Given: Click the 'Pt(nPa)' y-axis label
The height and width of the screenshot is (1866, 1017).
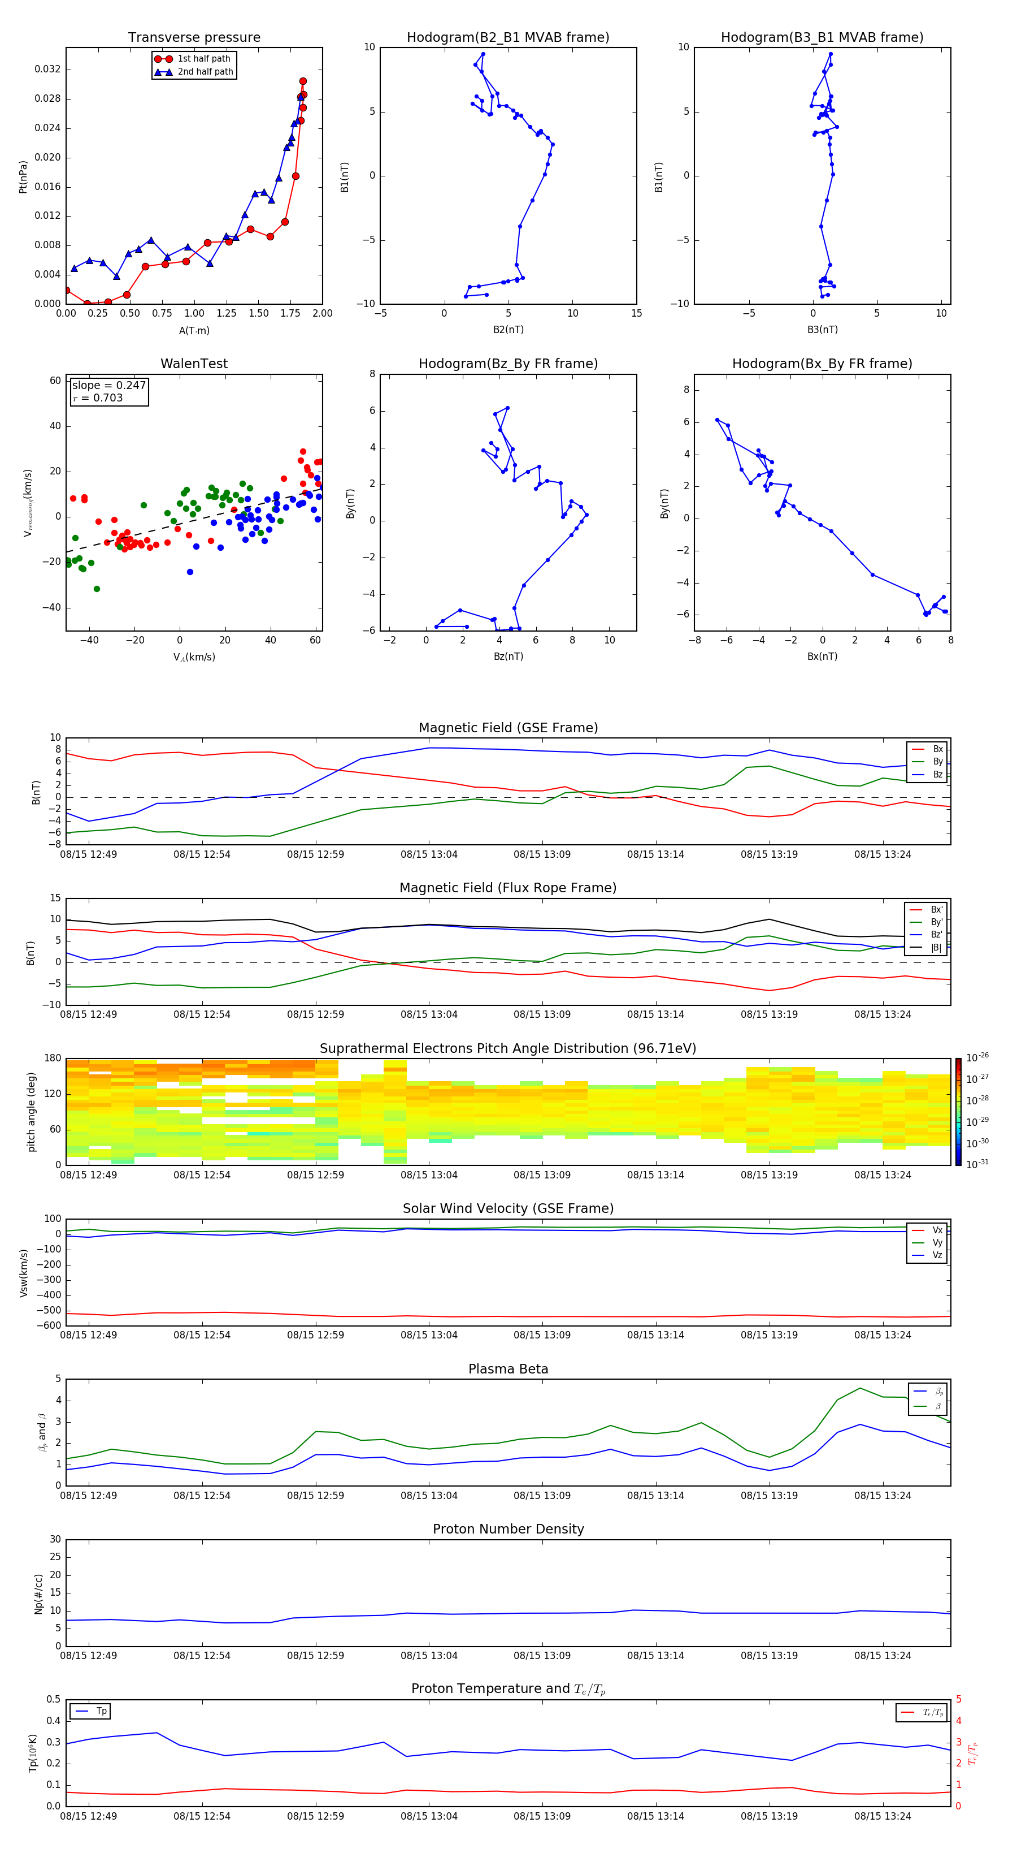Looking at the screenshot, I should click(x=23, y=177).
